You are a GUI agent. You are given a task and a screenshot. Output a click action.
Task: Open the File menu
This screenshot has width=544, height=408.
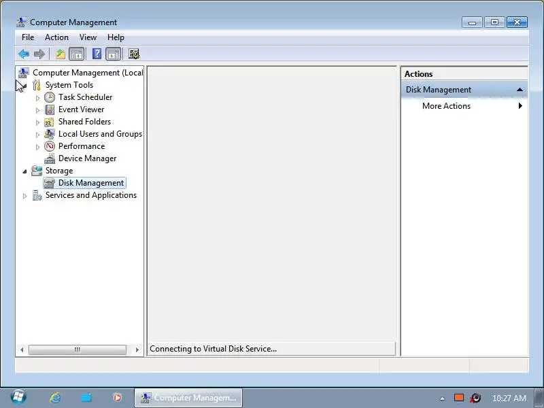[x=28, y=37]
